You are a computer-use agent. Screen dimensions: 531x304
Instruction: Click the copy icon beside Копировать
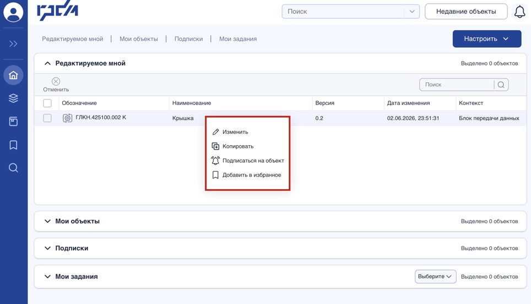[x=215, y=146]
